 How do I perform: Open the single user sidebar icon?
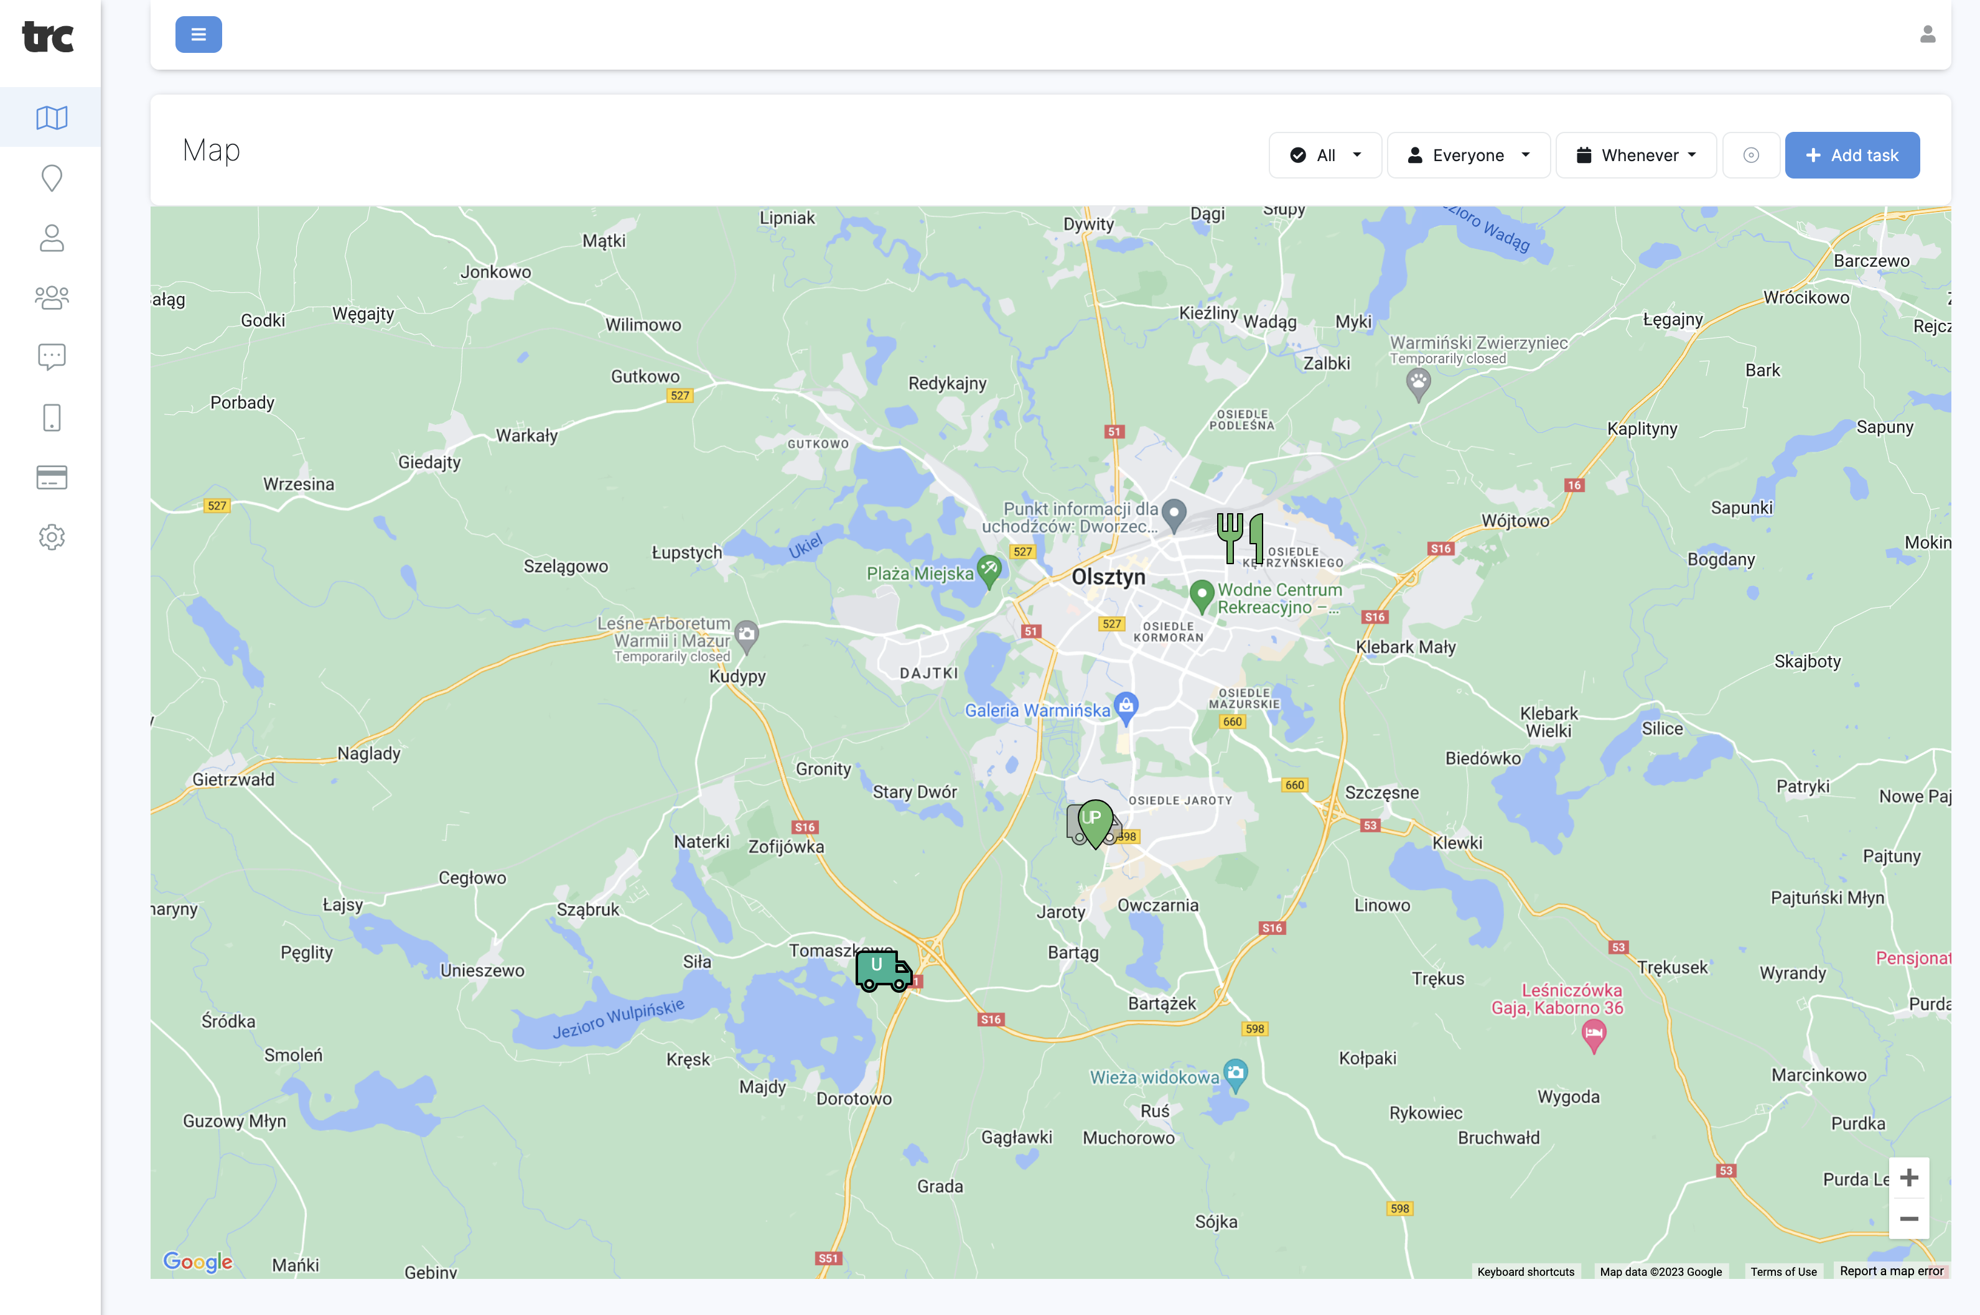click(x=51, y=238)
